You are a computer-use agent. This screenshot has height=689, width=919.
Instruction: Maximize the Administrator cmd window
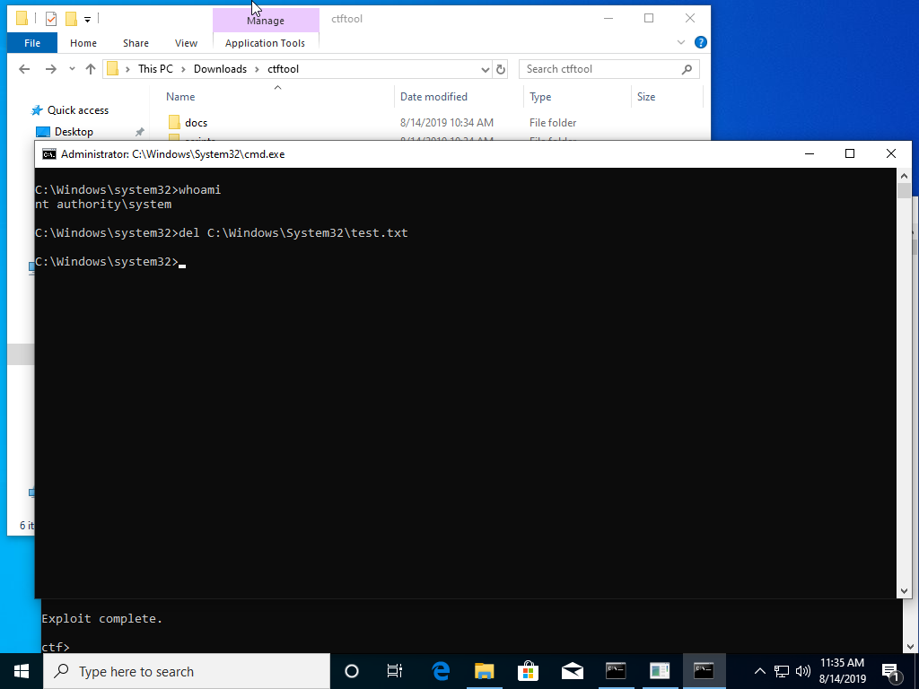[x=849, y=153]
